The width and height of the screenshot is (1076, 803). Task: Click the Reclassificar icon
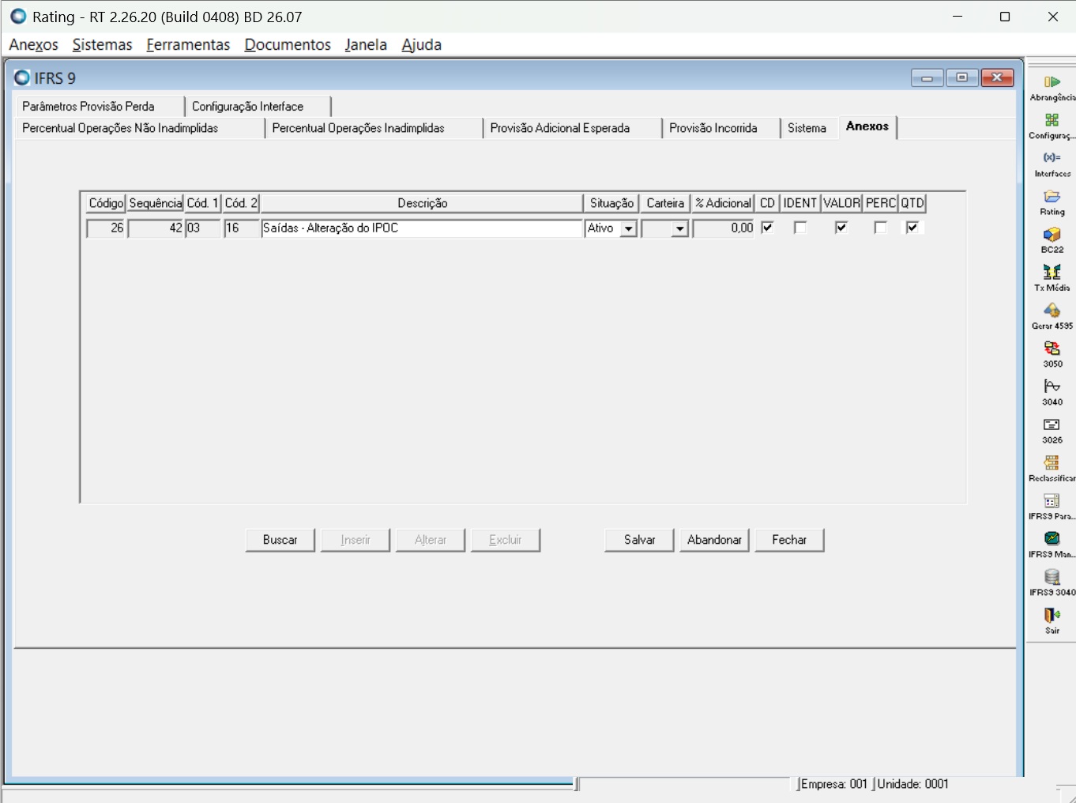(x=1052, y=462)
